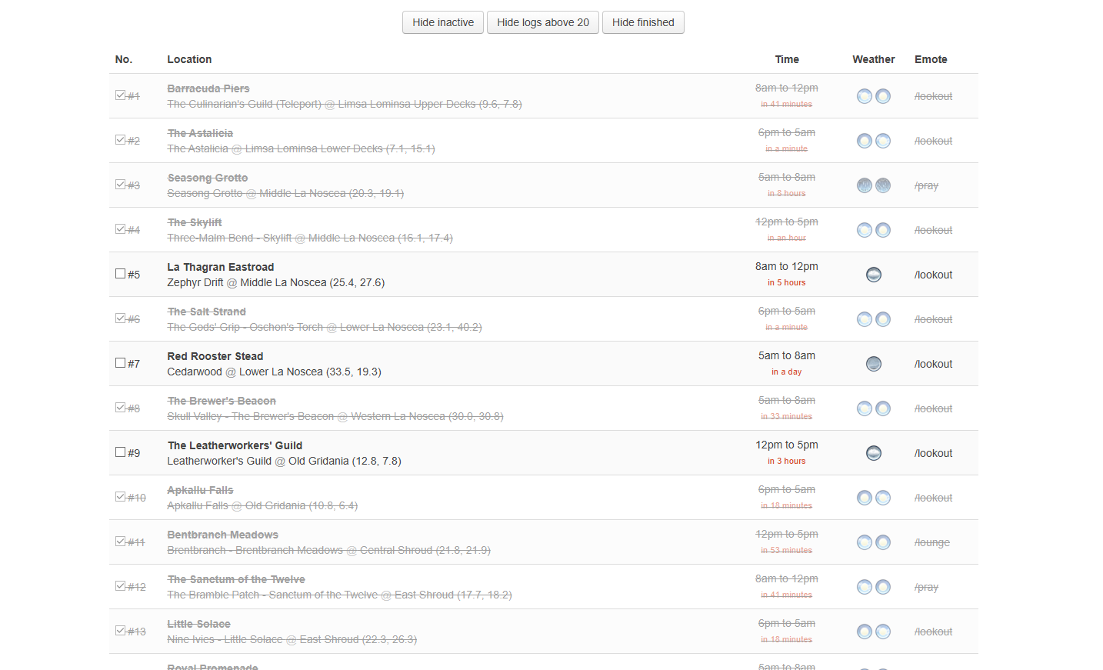The height and width of the screenshot is (670, 1103).
Task: Click the right weather icon for Bentbranch Meadows
Action: click(x=883, y=542)
